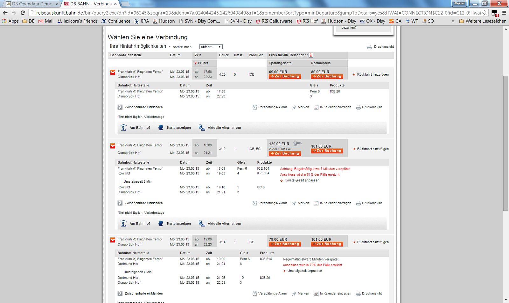Collapse the 19:09 connection details toggle
This screenshot has width=509, height=303.
click(113, 240)
